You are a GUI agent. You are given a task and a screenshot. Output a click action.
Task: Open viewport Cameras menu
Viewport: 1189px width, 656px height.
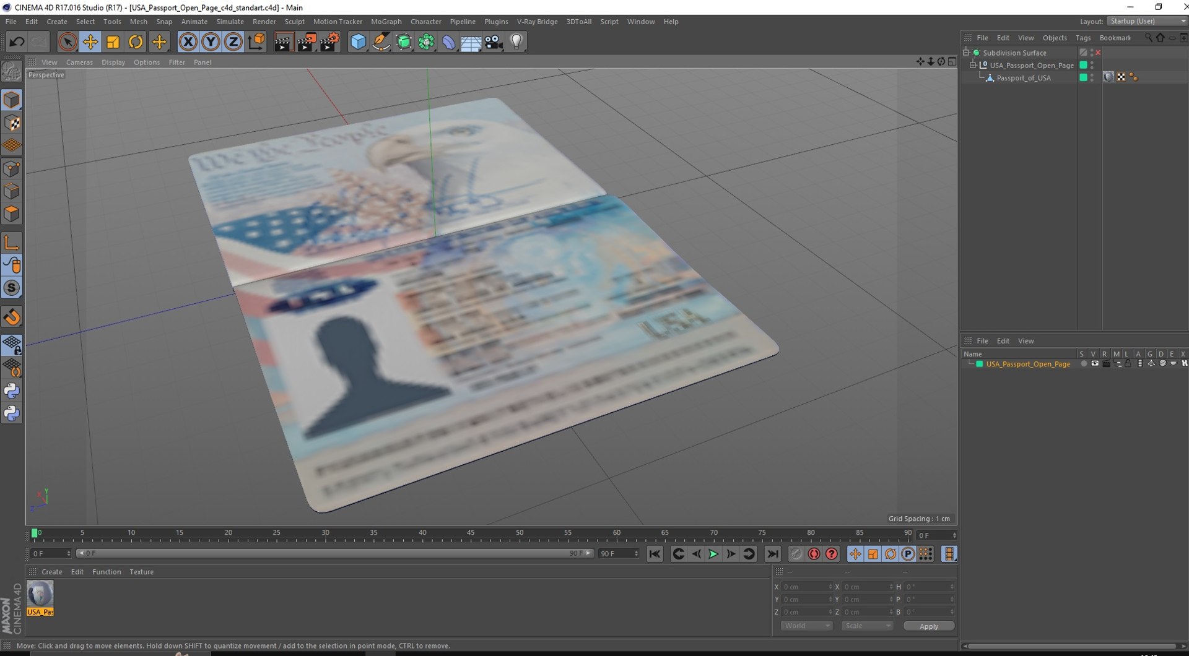click(79, 63)
